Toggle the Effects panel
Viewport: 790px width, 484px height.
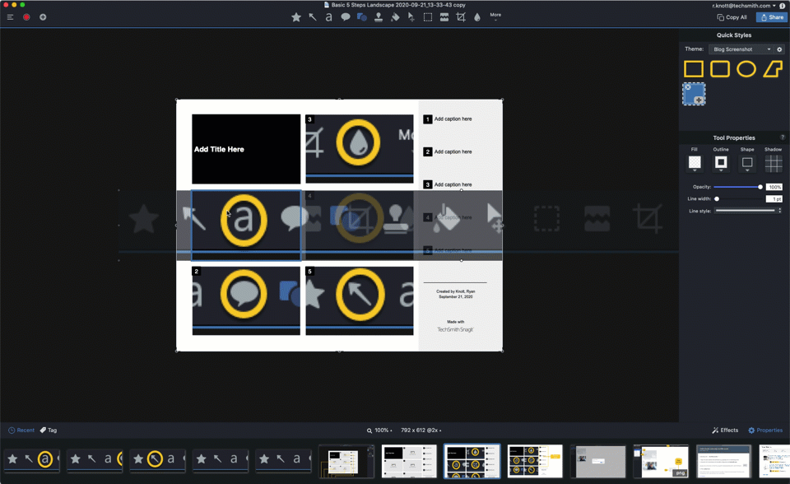(725, 430)
